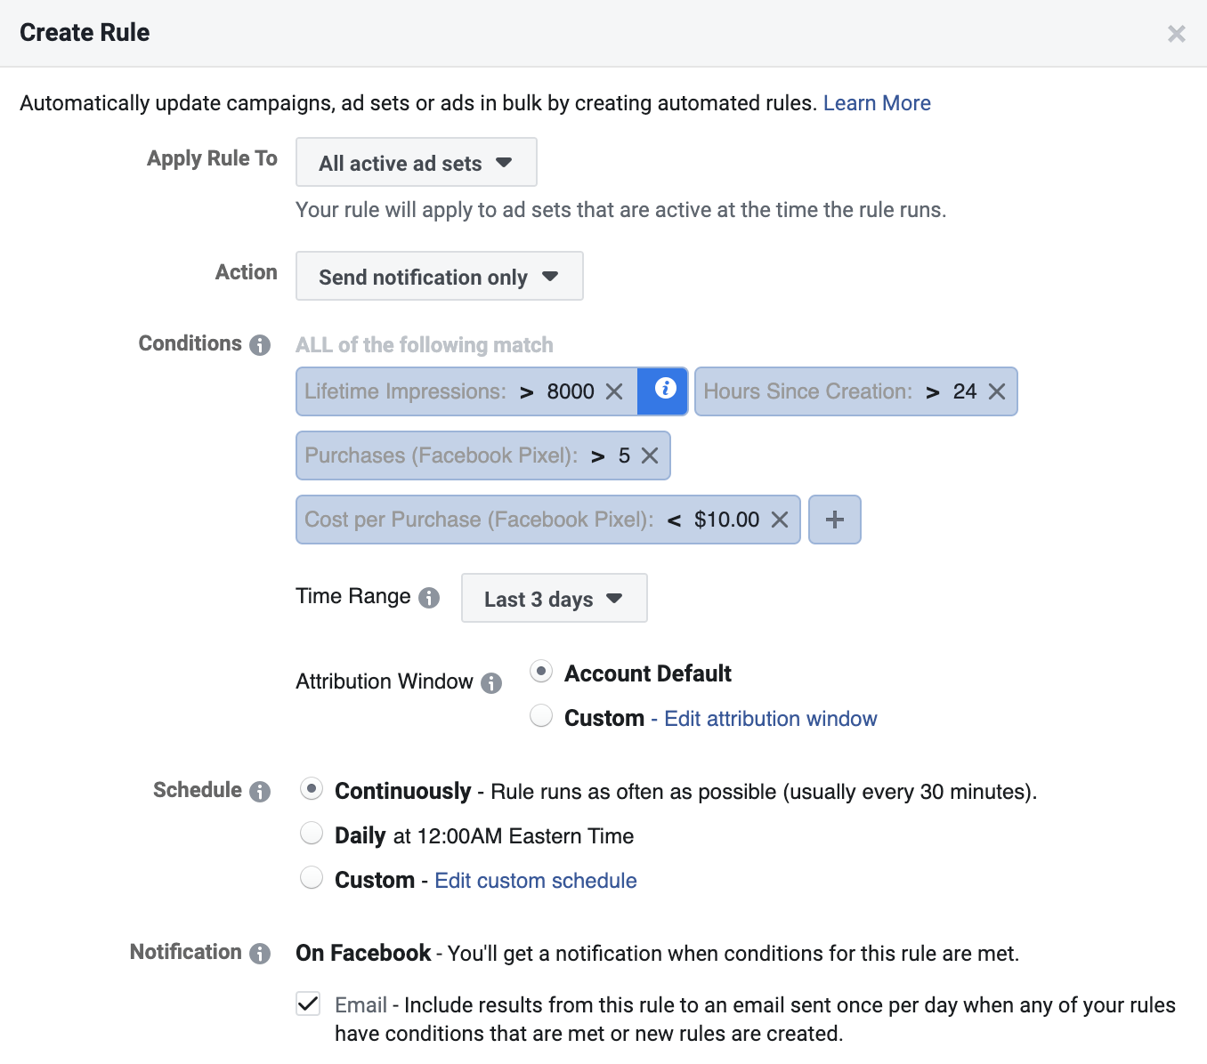Add a new condition with plus button
The width and height of the screenshot is (1207, 1064).
pyautogui.click(x=834, y=520)
